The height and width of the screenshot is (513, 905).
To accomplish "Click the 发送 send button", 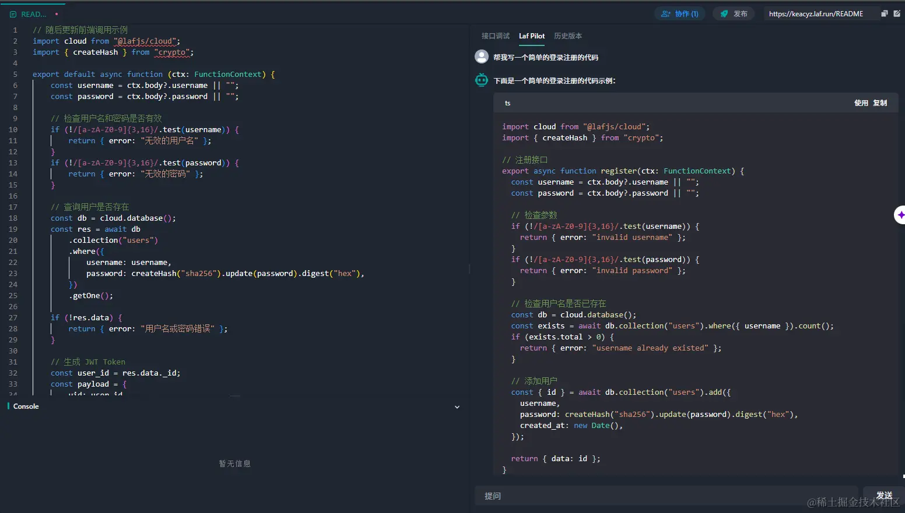I will tap(883, 496).
